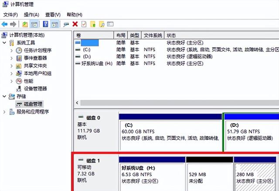Click the 计算机管理 title bar icon
This screenshot has width=279, height=191.
point(5,4)
